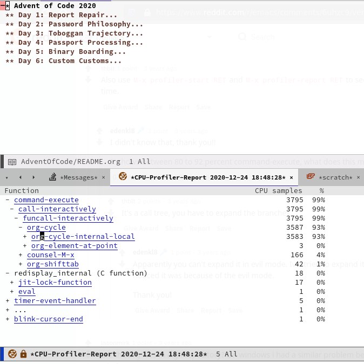Close the *Messages* tab
This screenshot has height=364, width=364.
coord(104,177)
